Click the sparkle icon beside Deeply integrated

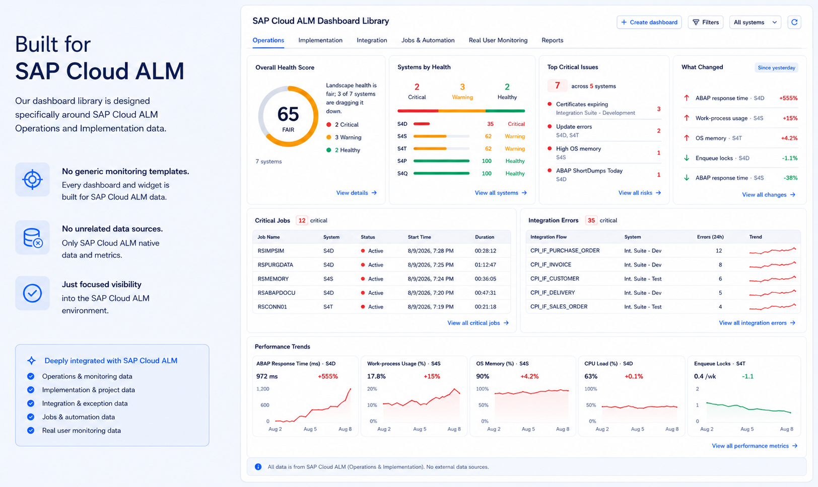tap(31, 360)
